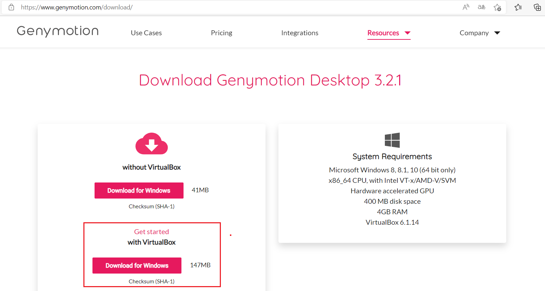The width and height of the screenshot is (545, 291).
Task: Click the 'Download Genymotion Desktop 3.2.1' heading
Action: (270, 80)
